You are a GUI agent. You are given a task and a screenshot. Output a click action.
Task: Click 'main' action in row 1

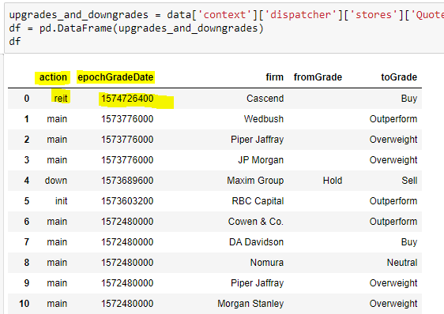[57, 119]
